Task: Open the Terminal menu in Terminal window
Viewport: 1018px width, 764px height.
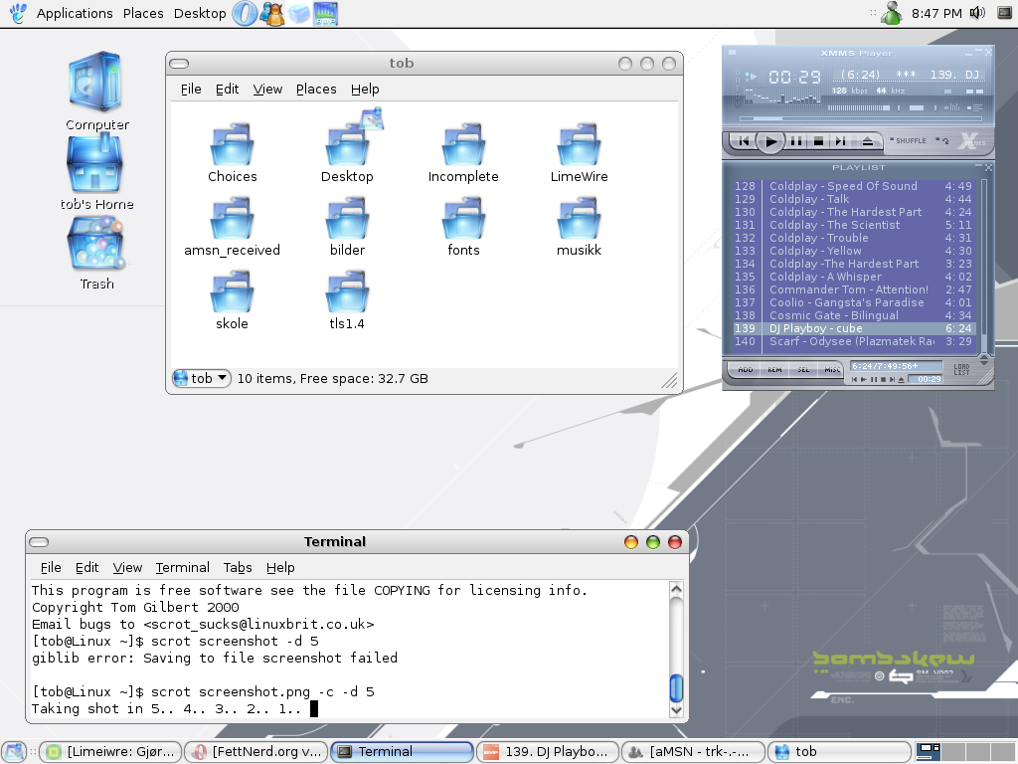Action: click(183, 567)
